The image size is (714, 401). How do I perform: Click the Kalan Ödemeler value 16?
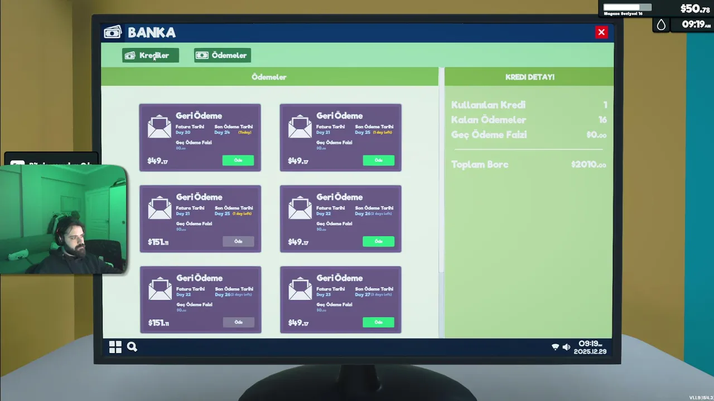[x=602, y=120]
